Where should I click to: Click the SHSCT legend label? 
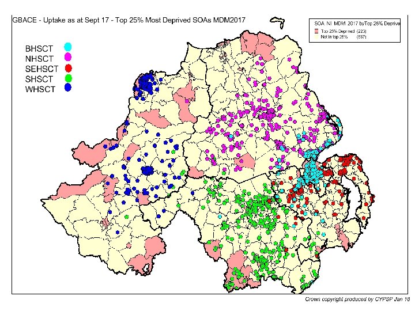click(39, 79)
